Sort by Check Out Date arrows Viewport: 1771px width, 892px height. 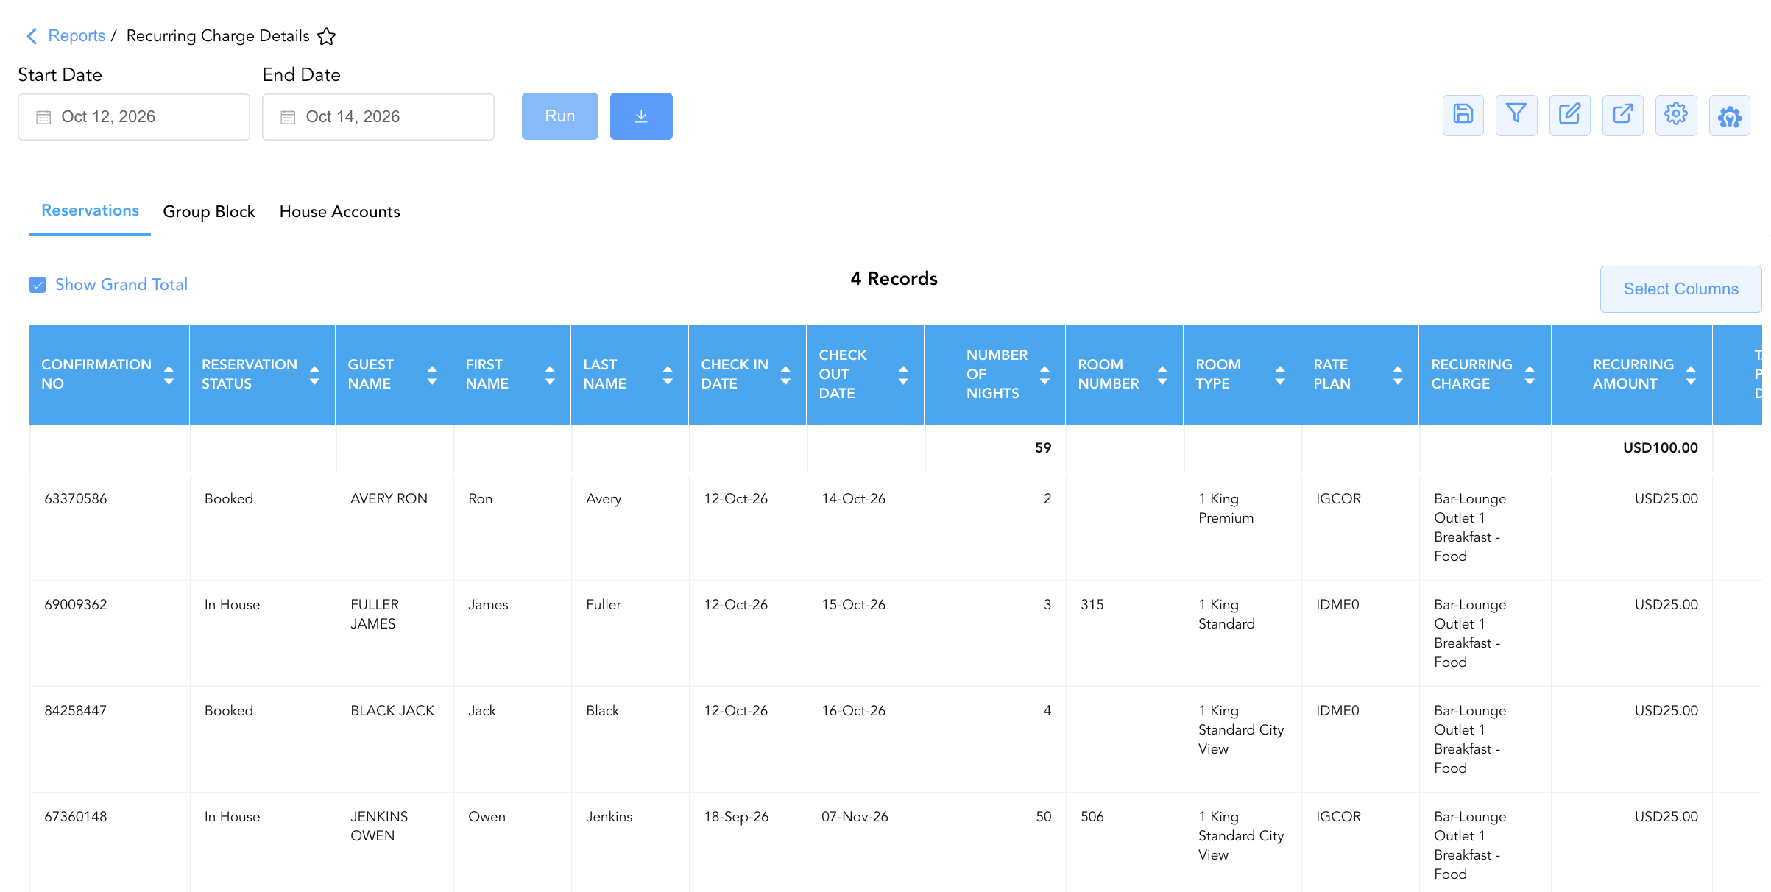click(903, 375)
